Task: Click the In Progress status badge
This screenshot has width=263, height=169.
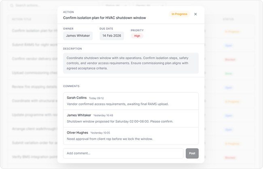Action: 179,14
